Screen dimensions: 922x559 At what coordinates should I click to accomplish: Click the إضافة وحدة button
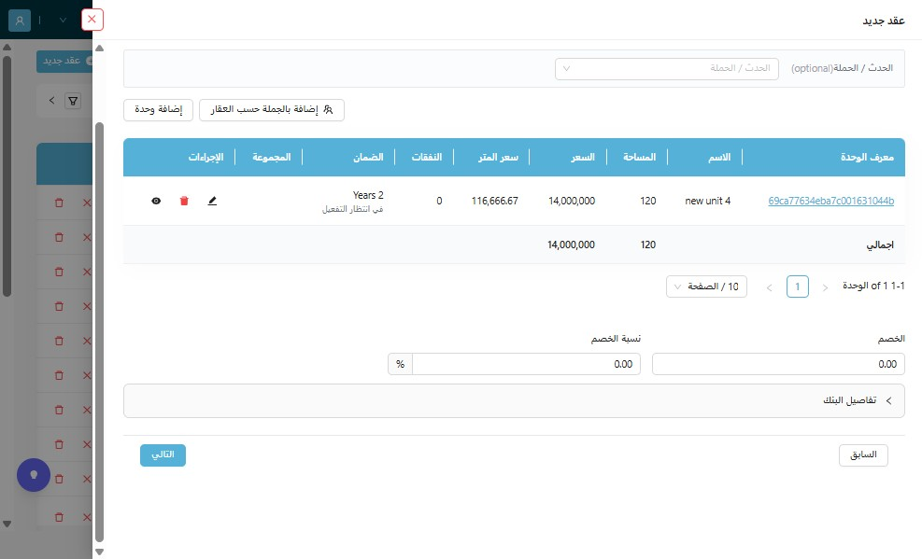(158, 110)
